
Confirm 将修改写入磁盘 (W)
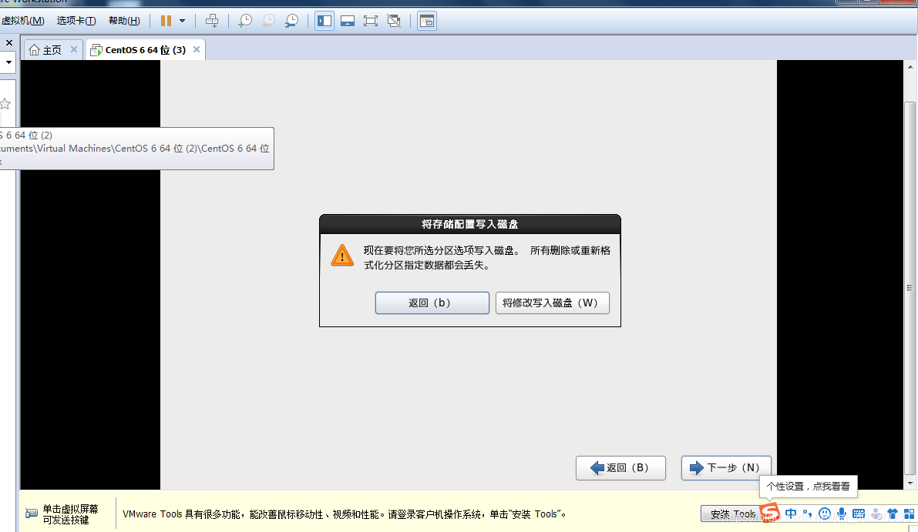point(552,303)
